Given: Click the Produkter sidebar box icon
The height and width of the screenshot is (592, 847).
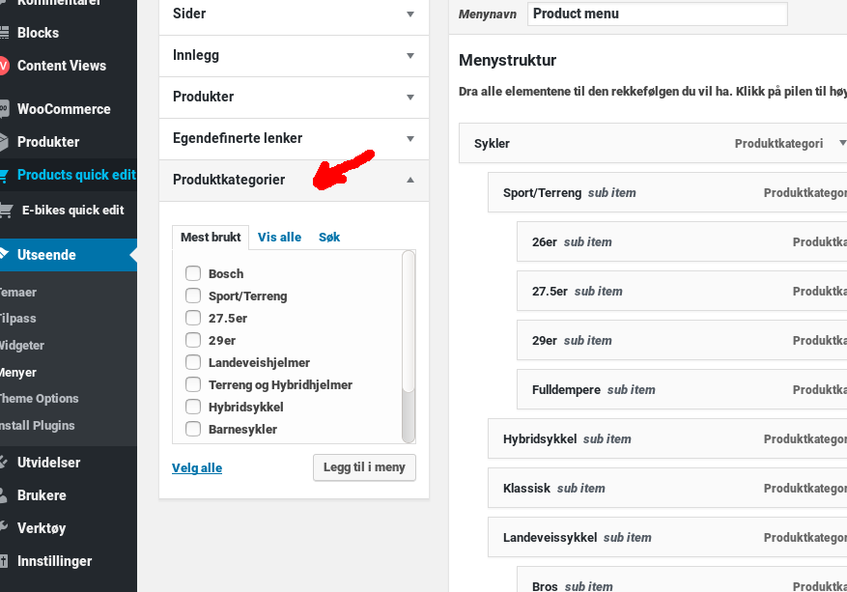Looking at the screenshot, I should click(4, 142).
